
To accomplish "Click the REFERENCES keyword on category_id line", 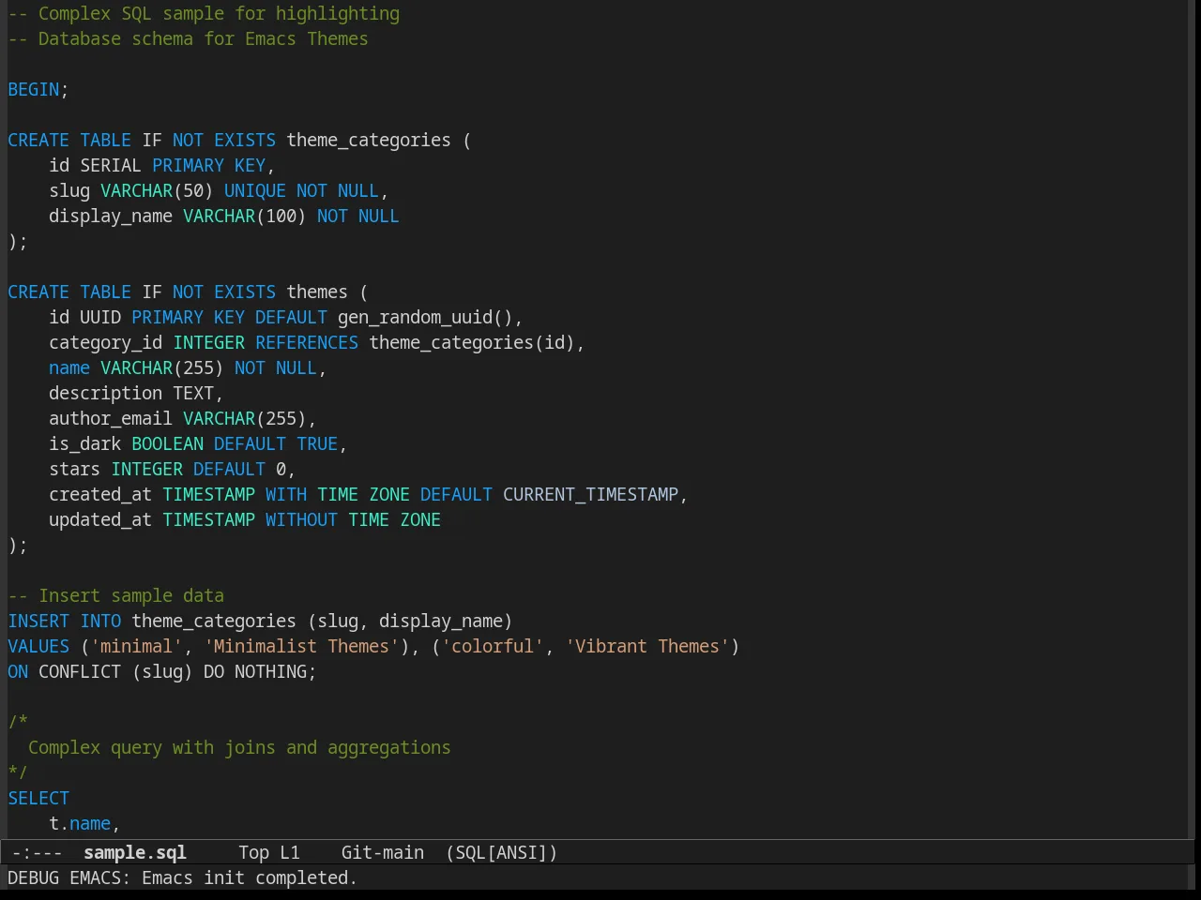I will click(307, 342).
